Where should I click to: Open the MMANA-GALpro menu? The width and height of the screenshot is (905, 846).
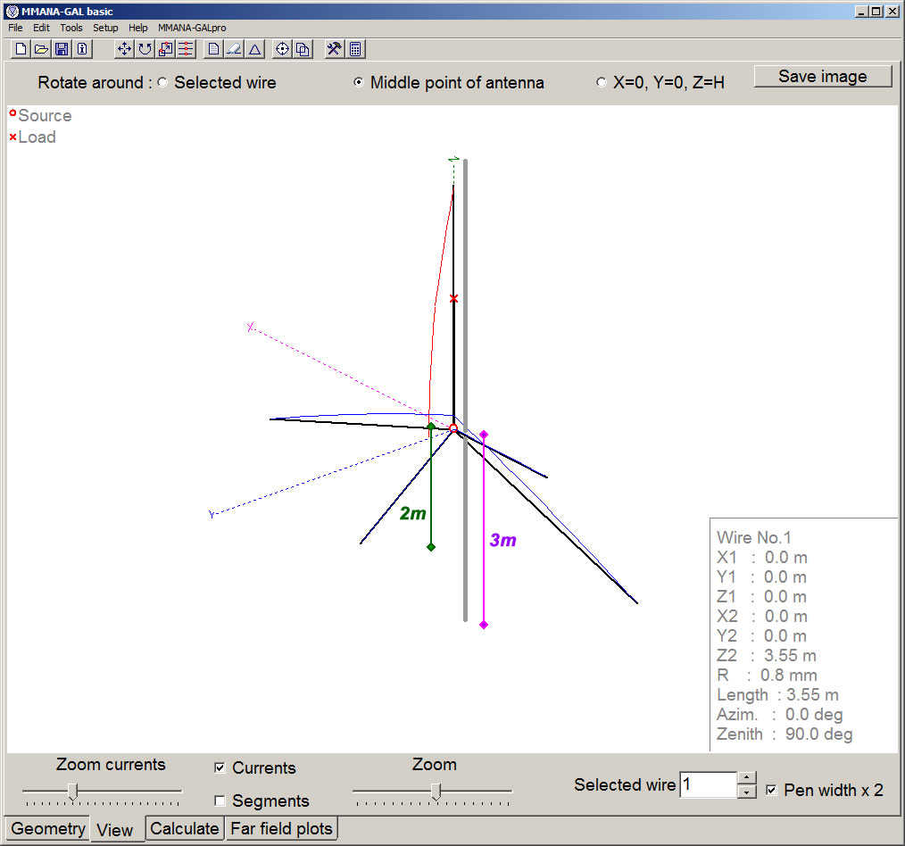click(x=192, y=28)
